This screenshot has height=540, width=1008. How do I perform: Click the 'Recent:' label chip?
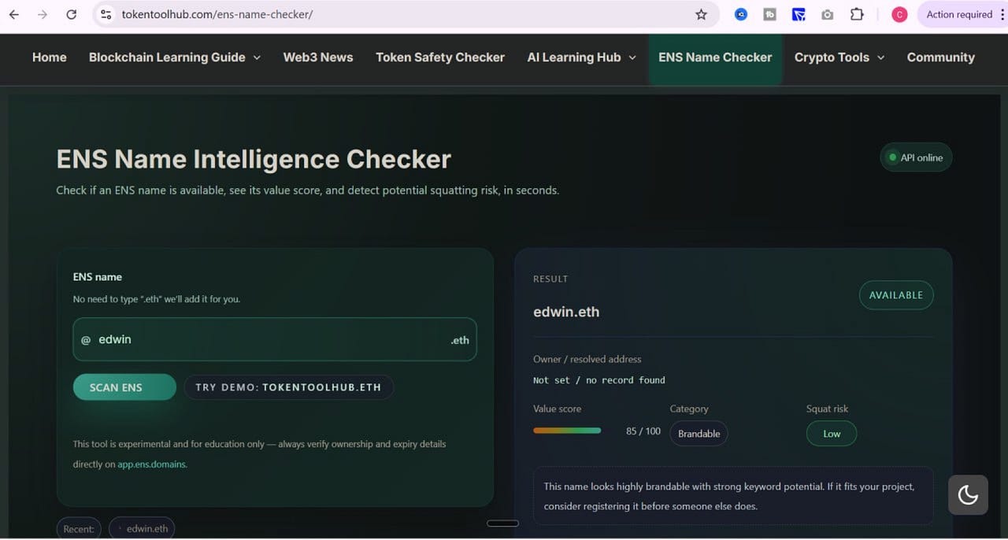coord(79,528)
